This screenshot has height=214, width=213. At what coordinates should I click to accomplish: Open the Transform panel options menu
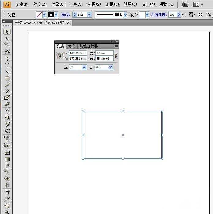[x=116, y=46]
